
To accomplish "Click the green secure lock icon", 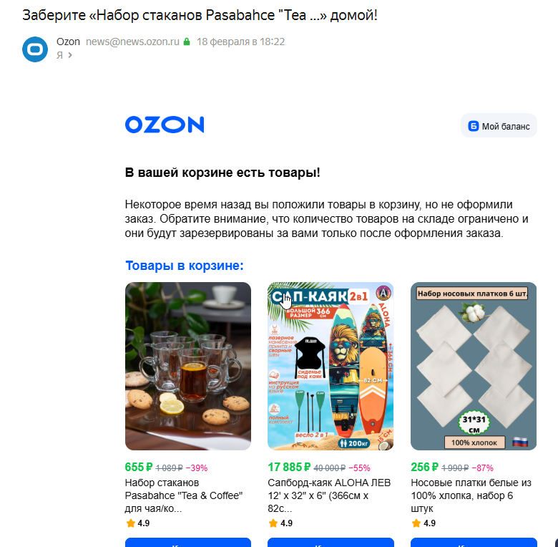I will coord(187,42).
